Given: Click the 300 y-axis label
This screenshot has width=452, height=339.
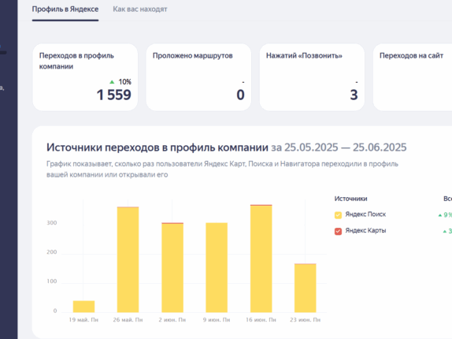Looking at the screenshot, I should [52, 223].
